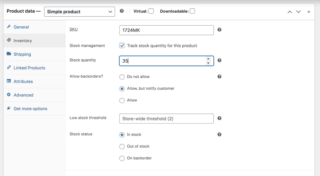Uncheck Track stock quantity for this product
The width and height of the screenshot is (320, 176).
pos(122,46)
